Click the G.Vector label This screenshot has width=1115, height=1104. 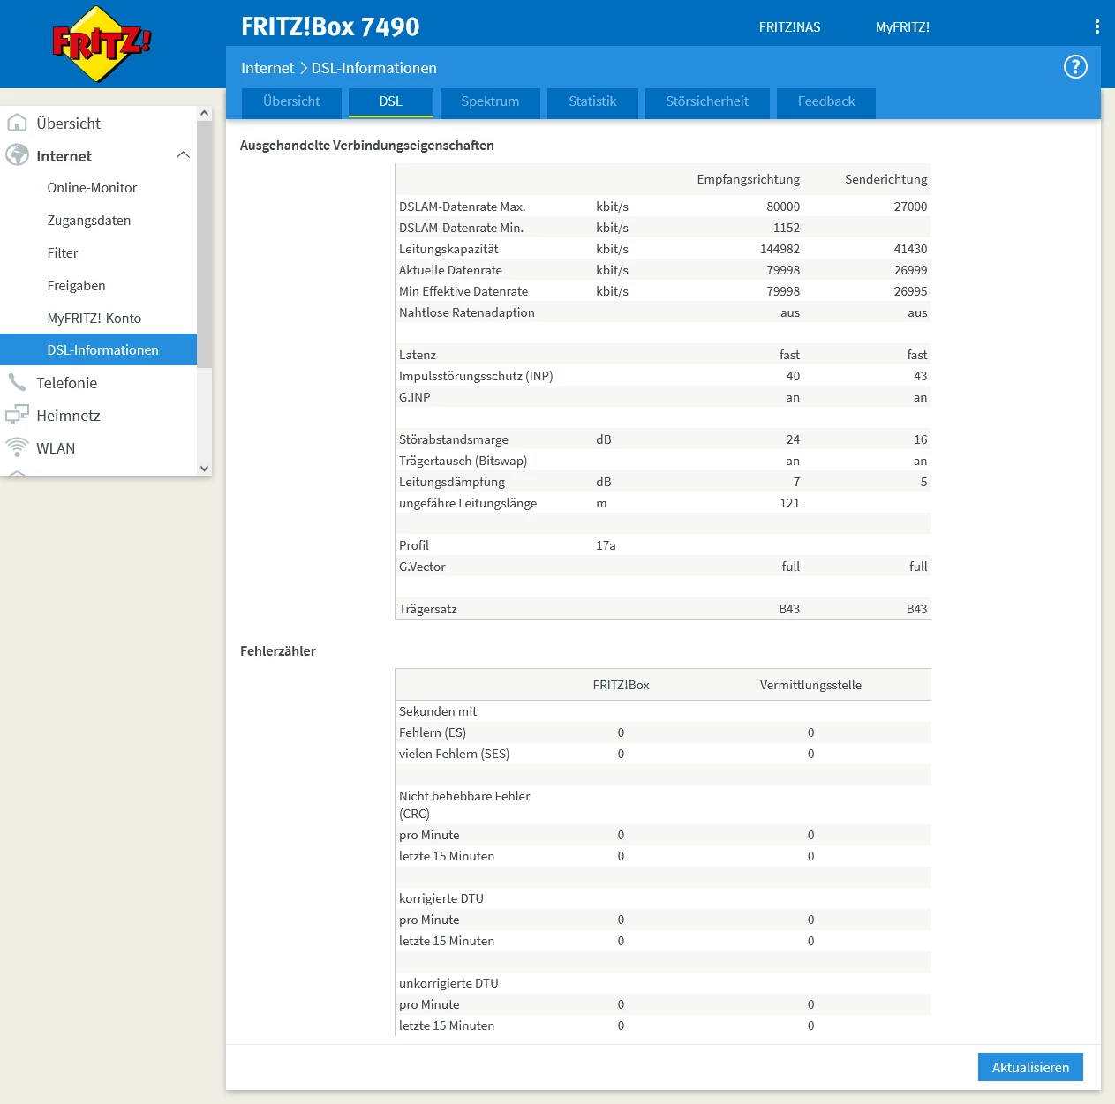click(422, 567)
